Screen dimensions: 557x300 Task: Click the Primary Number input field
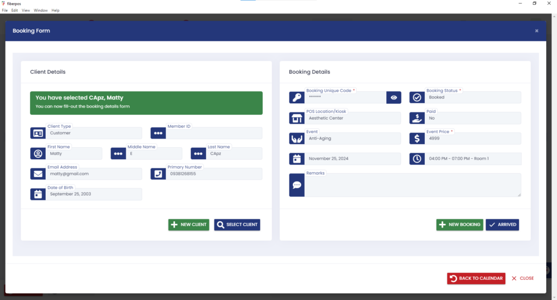[x=214, y=174]
